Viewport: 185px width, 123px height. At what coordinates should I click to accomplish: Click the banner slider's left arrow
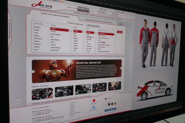coord(33,71)
